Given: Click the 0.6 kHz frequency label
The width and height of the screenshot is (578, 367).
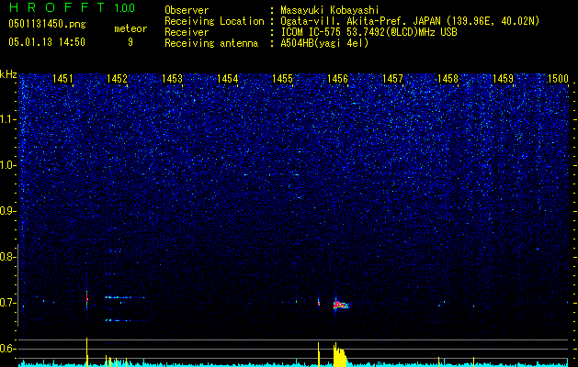Looking at the screenshot, I should pyautogui.click(x=7, y=349).
